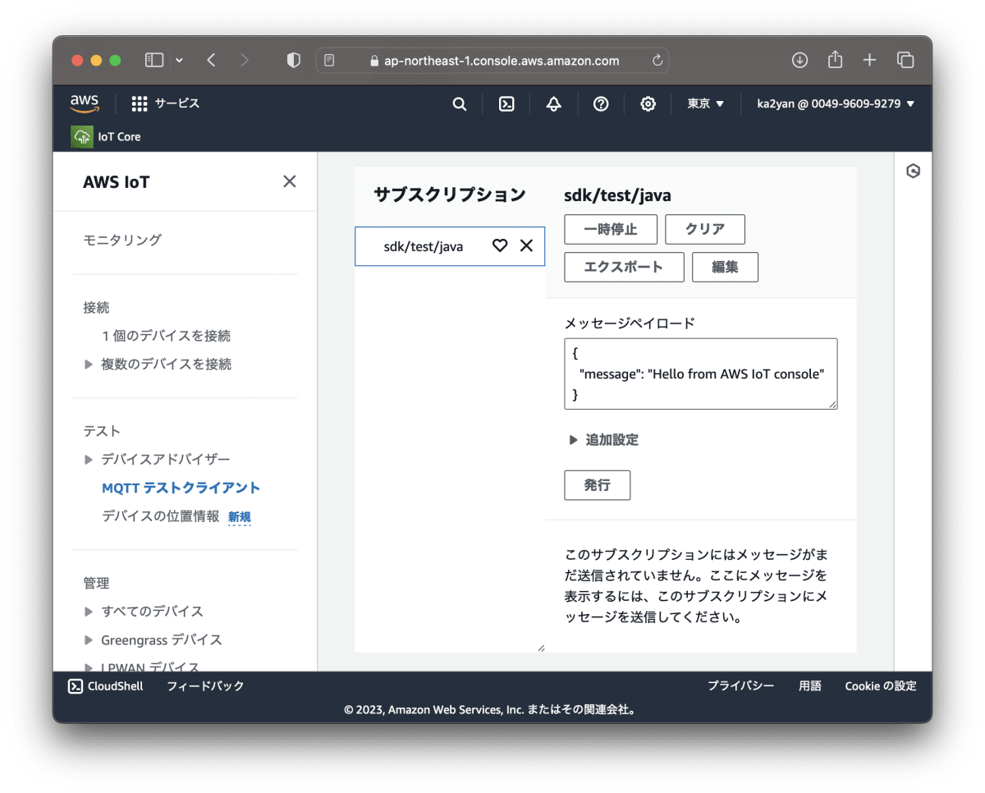Open Safari reader page icon in address bar
985x793 pixels.
pyautogui.click(x=329, y=60)
